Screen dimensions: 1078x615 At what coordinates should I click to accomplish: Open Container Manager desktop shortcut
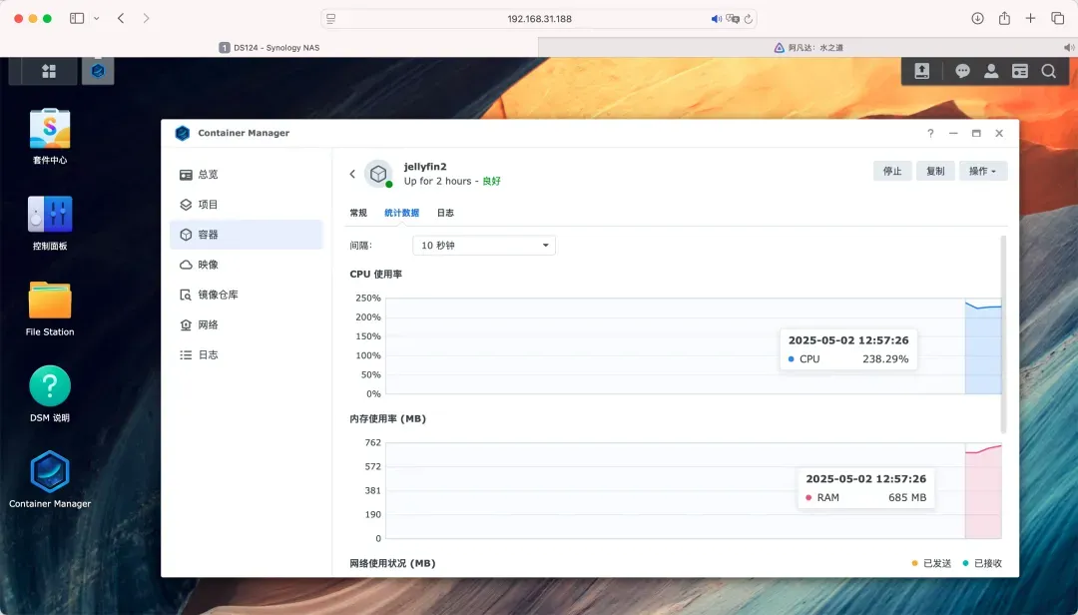pyautogui.click(x=50, y=479)
